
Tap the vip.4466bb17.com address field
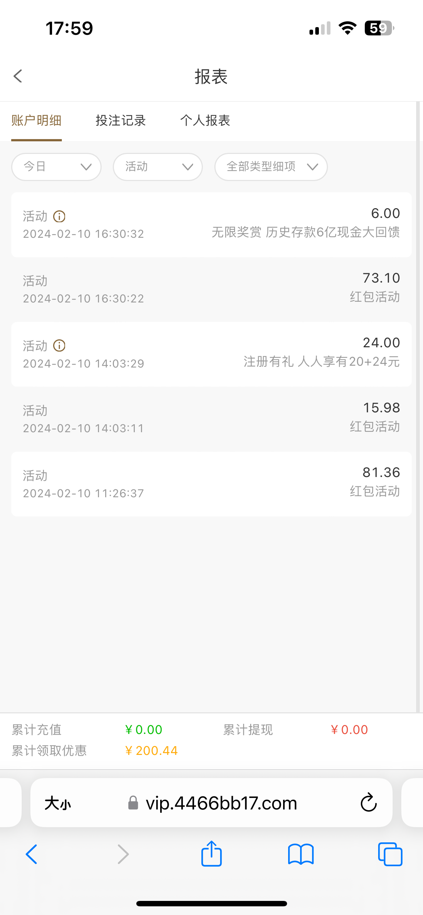pyautogui.click(x=221, y=804)
